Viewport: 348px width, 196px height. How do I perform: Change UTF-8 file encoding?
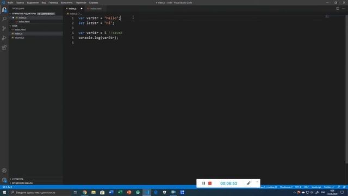[x=298, y=187]
